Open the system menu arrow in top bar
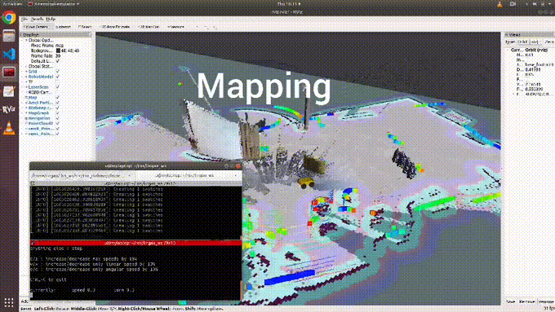The width and height of the screenshot is (555, 312). pos(550,4)
